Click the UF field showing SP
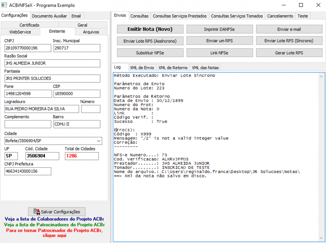The width and height of the screenshot is (326, 243). (11, 156)
